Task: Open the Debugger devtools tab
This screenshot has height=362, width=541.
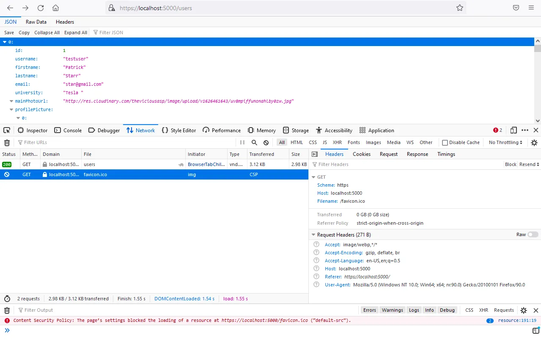Action: pyautogui.click(x=104, y=130)
